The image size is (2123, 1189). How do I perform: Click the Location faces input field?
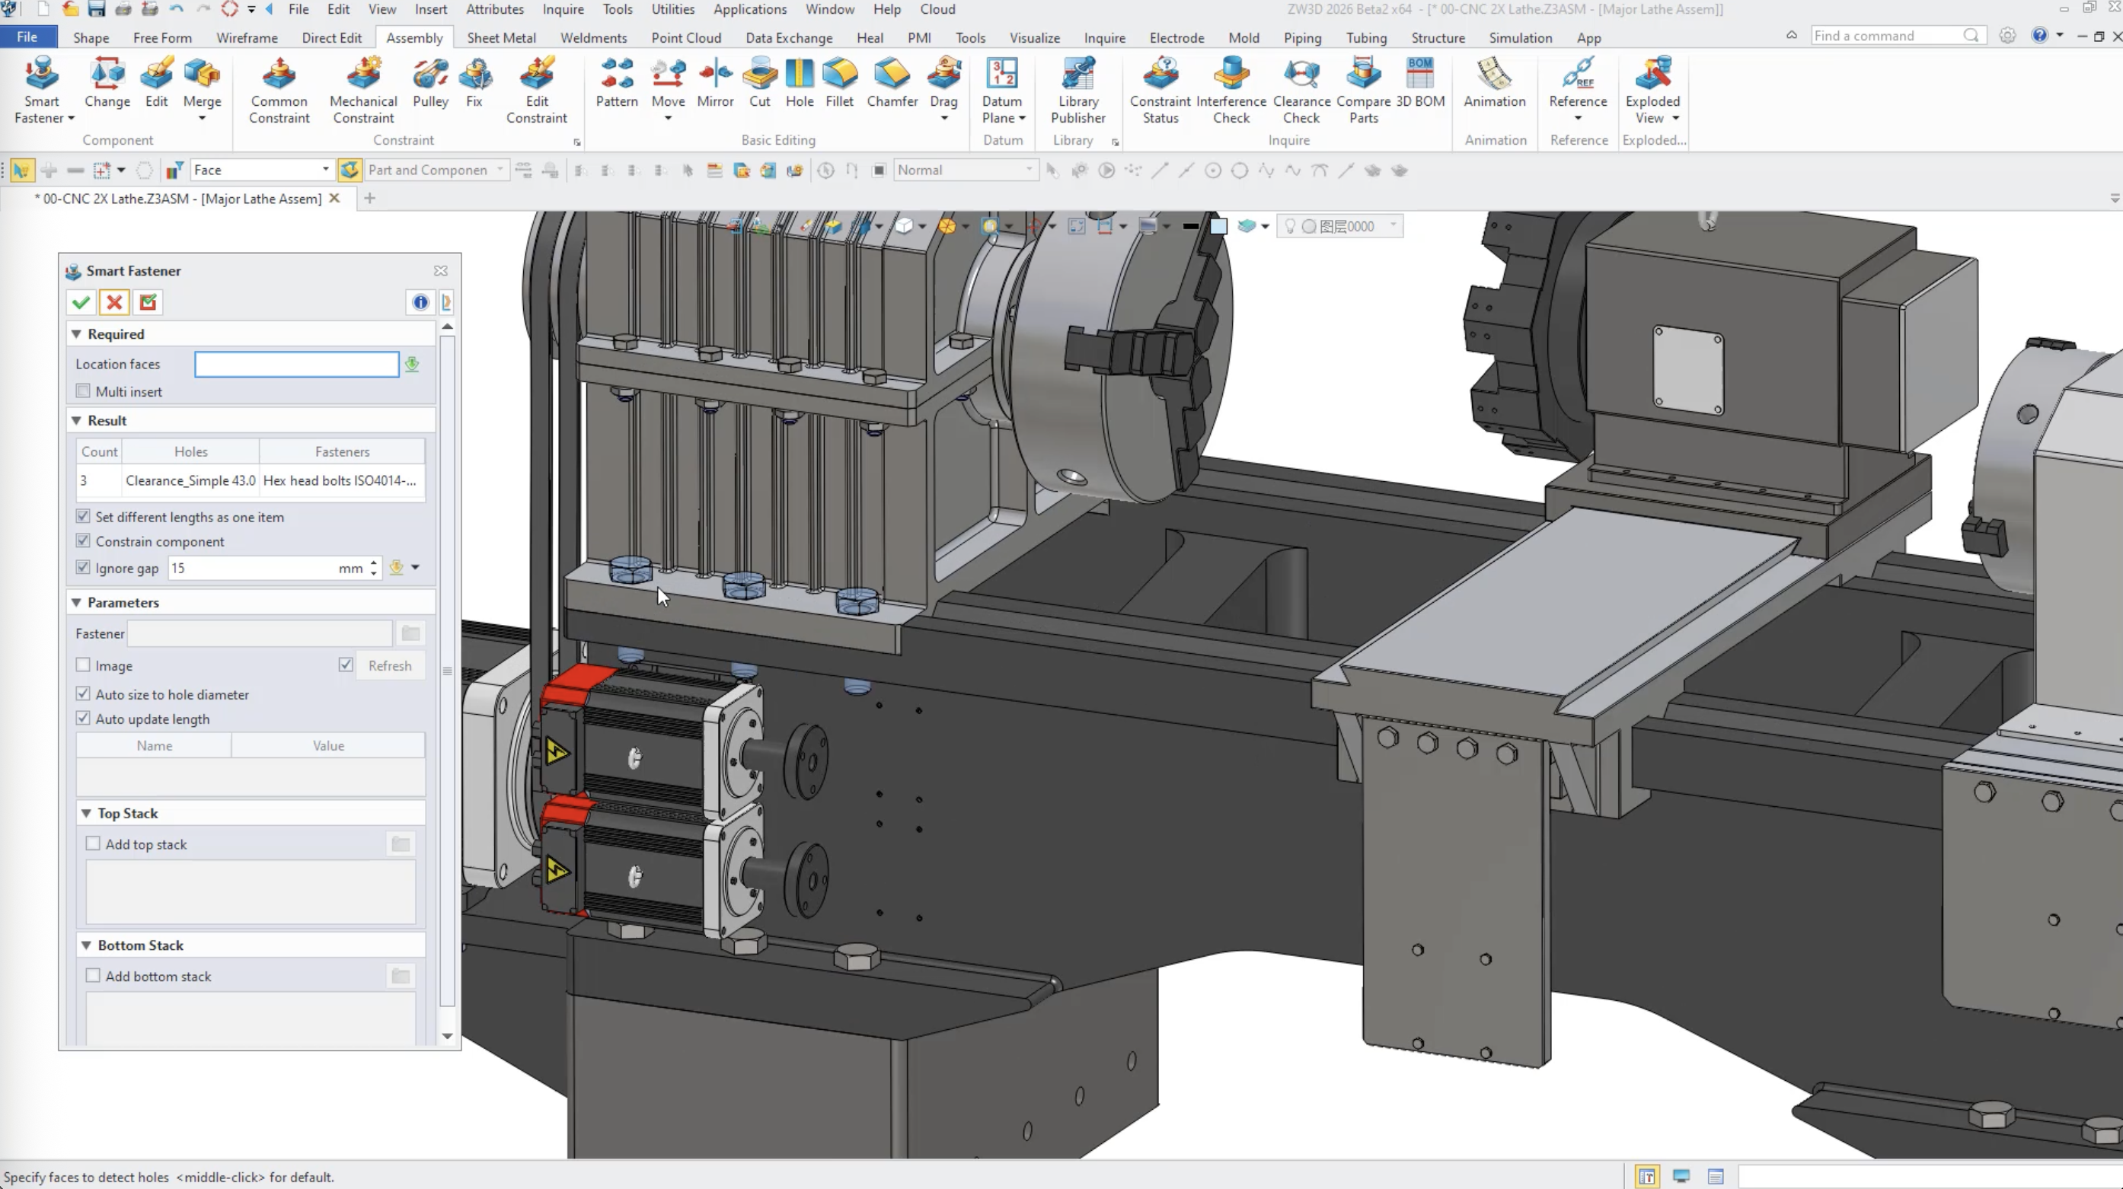coord(297,364)
